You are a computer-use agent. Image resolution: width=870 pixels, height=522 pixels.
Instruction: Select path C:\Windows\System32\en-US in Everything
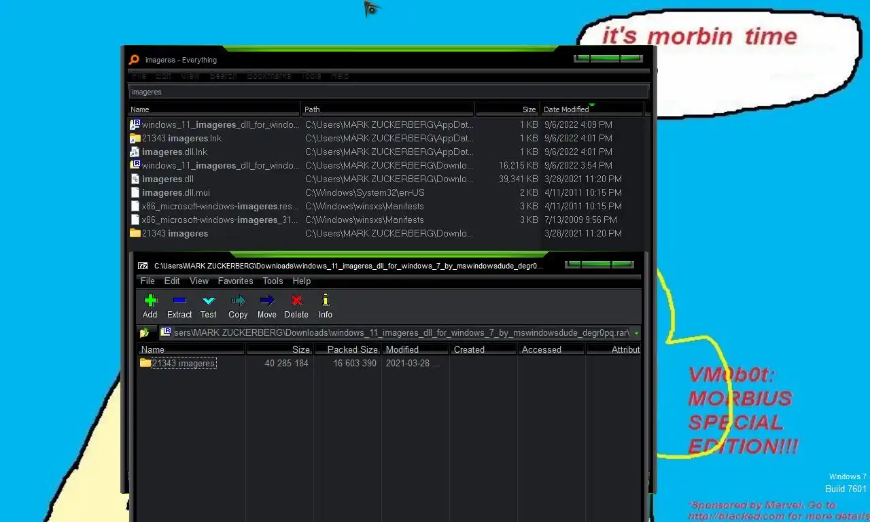[365, 192]
